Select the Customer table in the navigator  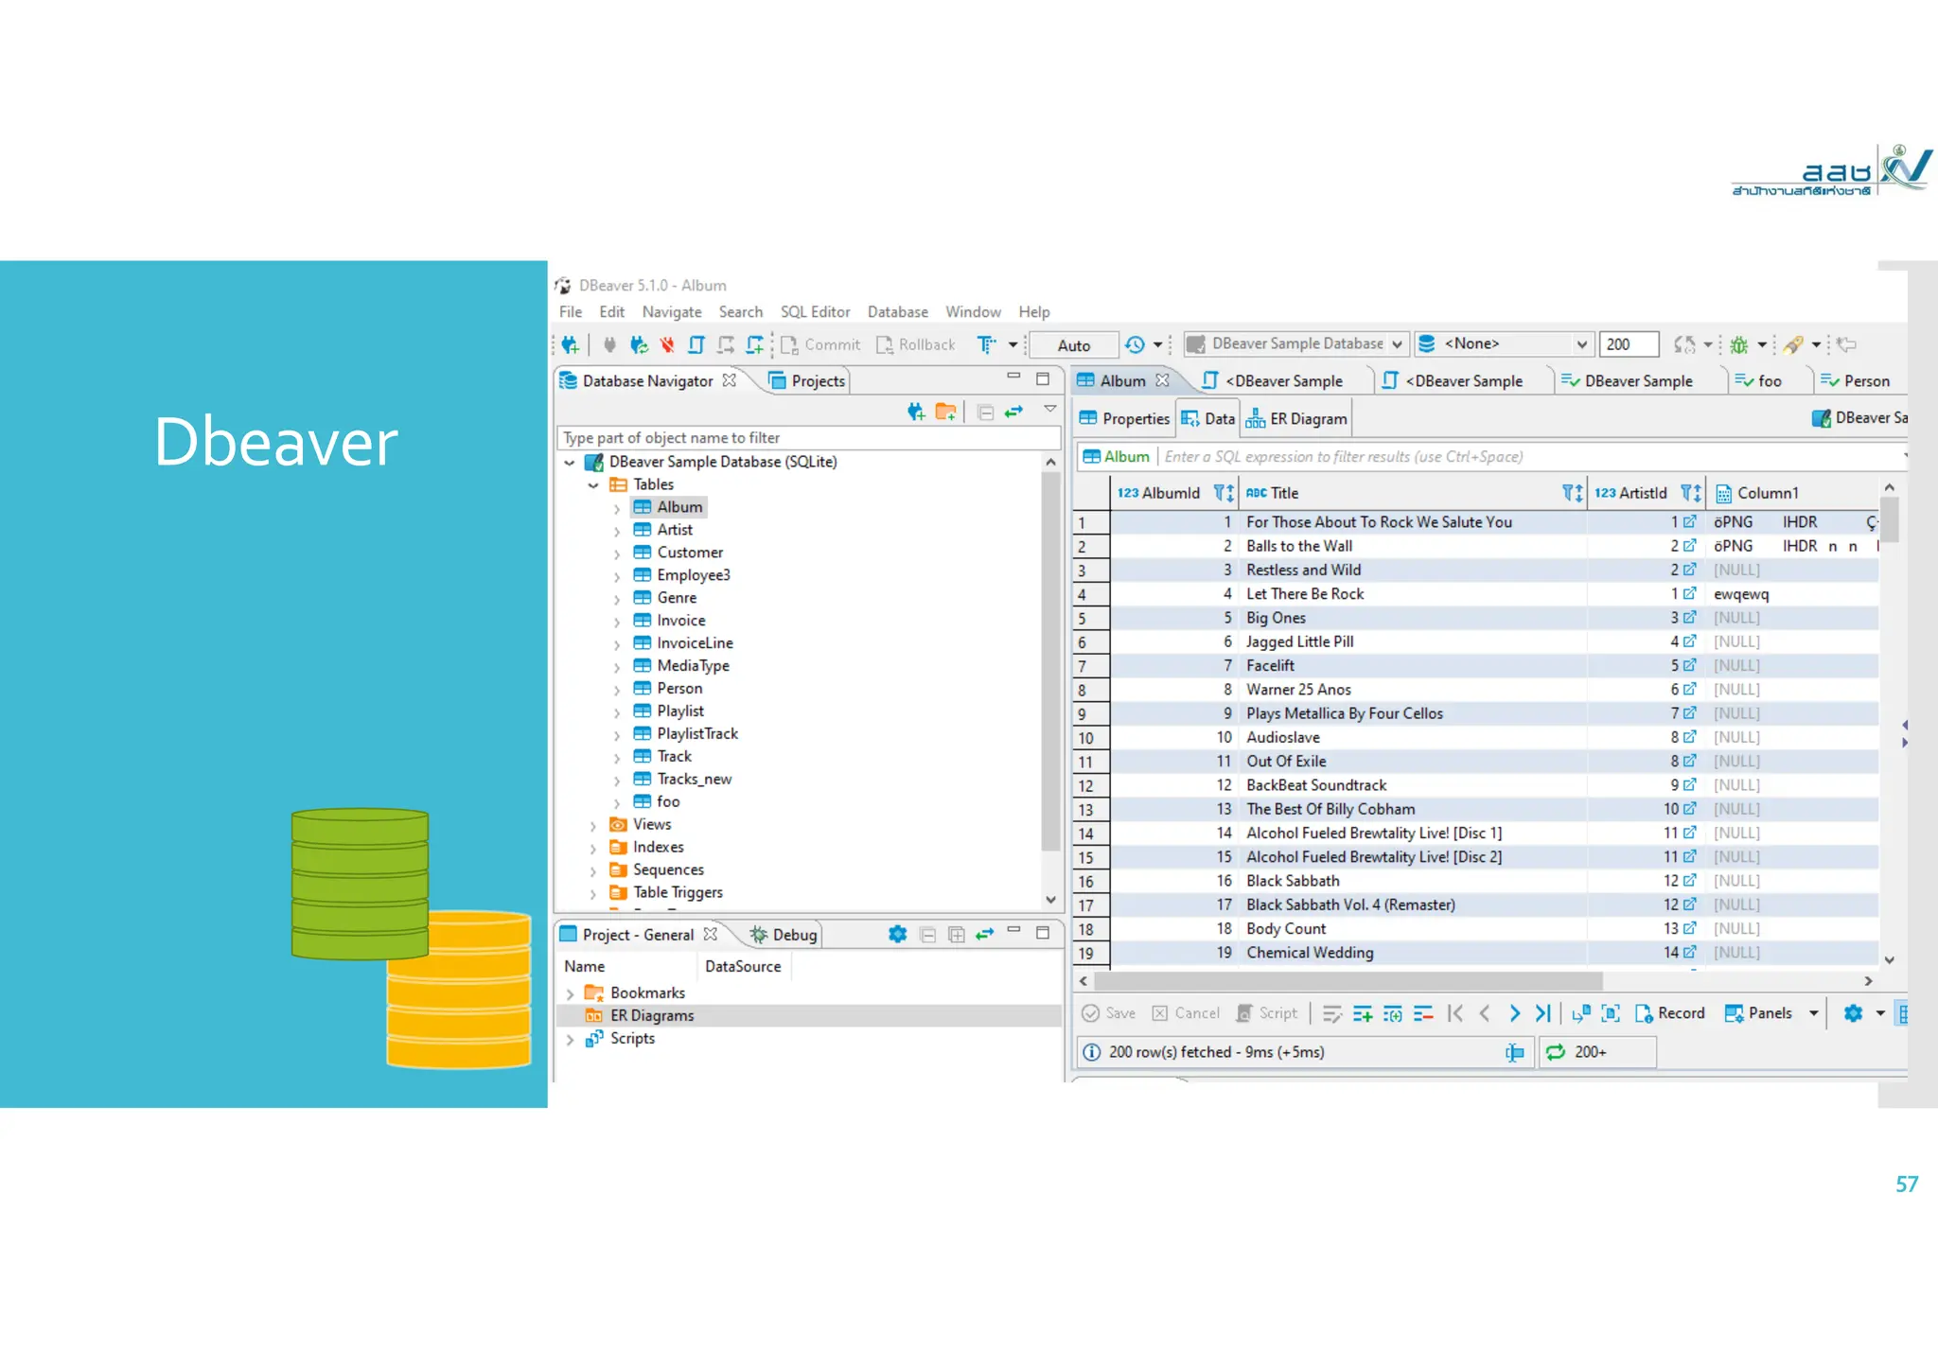[x=689, y=553]
